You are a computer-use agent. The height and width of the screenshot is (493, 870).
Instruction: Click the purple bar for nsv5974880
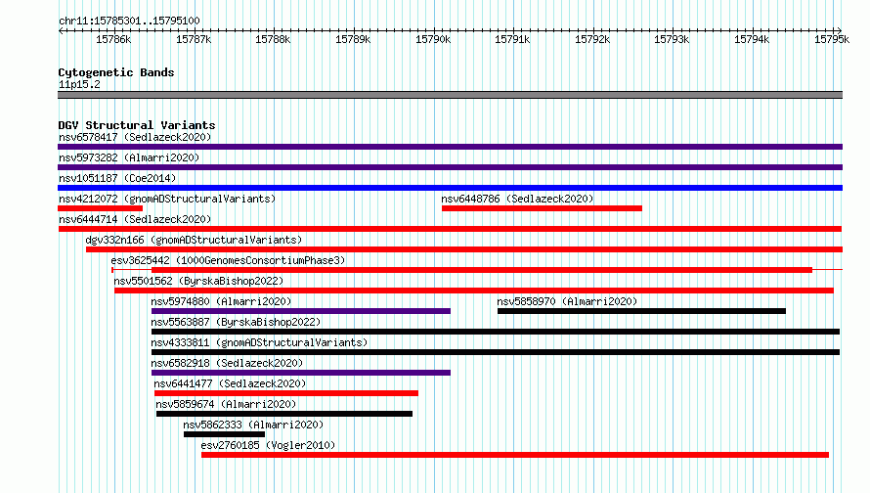pyautogui.click(x=301, y=311)
